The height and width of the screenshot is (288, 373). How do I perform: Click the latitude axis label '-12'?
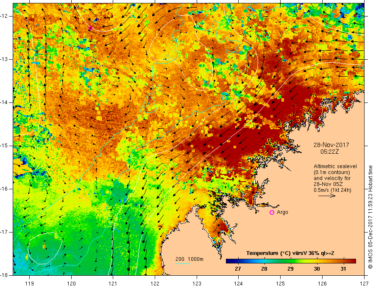pyautogui.click(x=5, y=16)
